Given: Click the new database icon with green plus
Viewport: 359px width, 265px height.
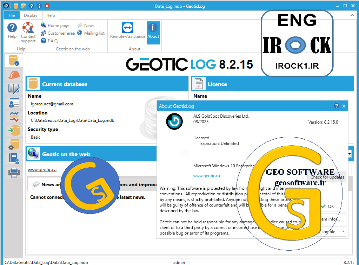Looking at the screenshot, I should pos(24,6).
